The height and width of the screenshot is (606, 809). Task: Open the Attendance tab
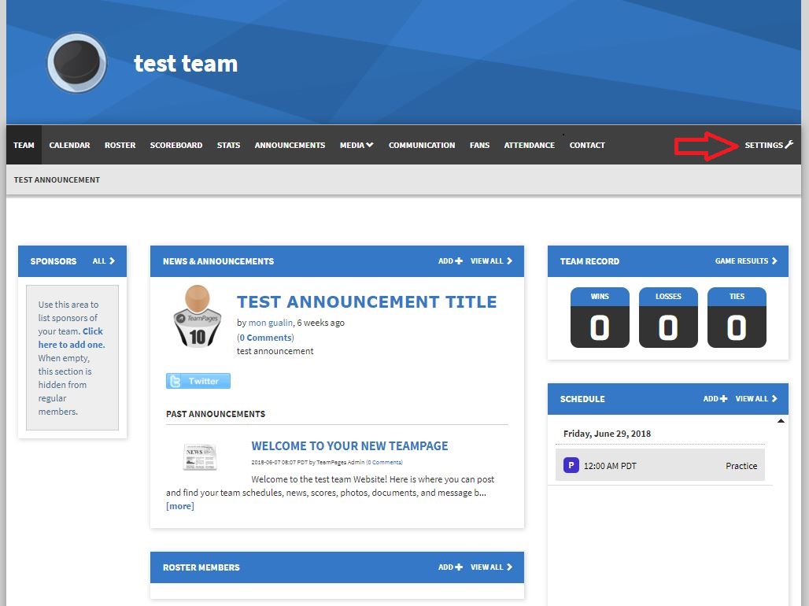pyautogui.click(x=530, y=145)
